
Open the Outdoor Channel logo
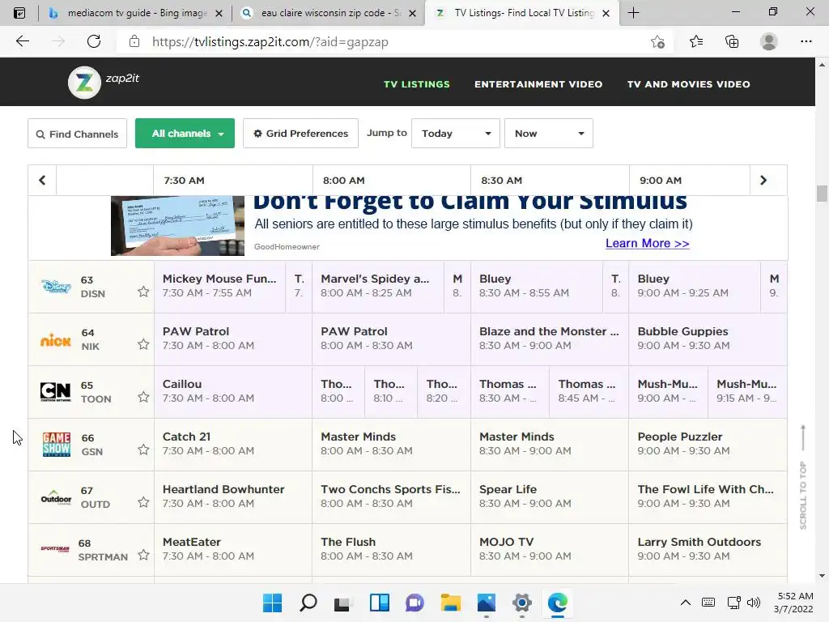coord(56,498)
